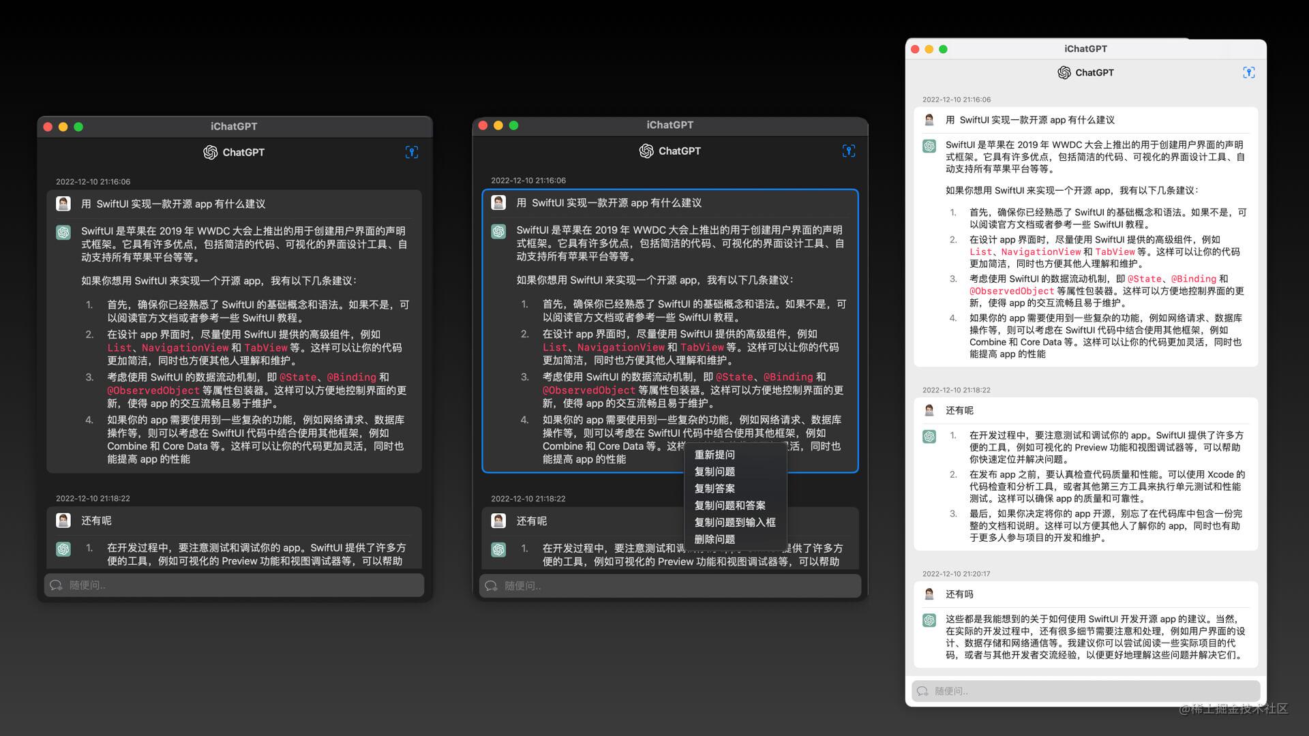Click the key icon in the left window header
The height and width of the screenshot is (736, 1309).
pos(412,152)
